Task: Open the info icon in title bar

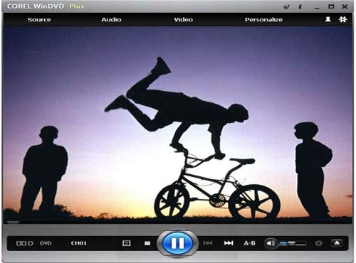Action: tap(300, 6)
